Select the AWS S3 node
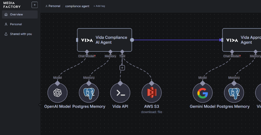261x135 pixels. (x=152, y=93)
